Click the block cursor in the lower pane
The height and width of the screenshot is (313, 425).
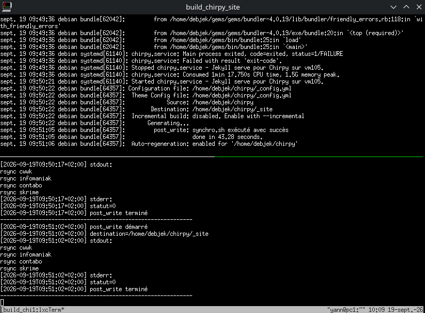pos(2,302)
